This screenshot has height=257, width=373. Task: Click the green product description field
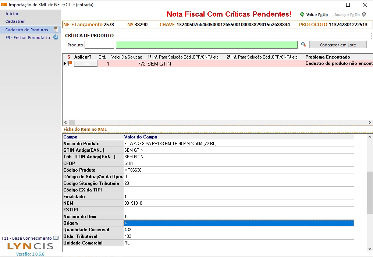[206, 45]
